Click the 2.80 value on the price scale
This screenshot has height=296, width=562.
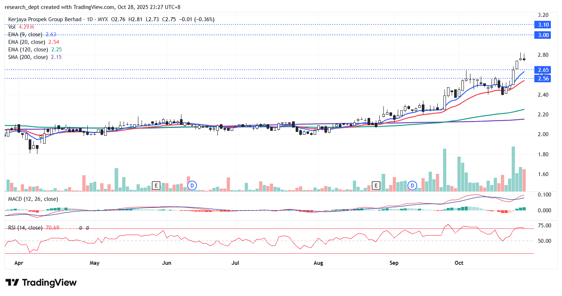point(543,55)
